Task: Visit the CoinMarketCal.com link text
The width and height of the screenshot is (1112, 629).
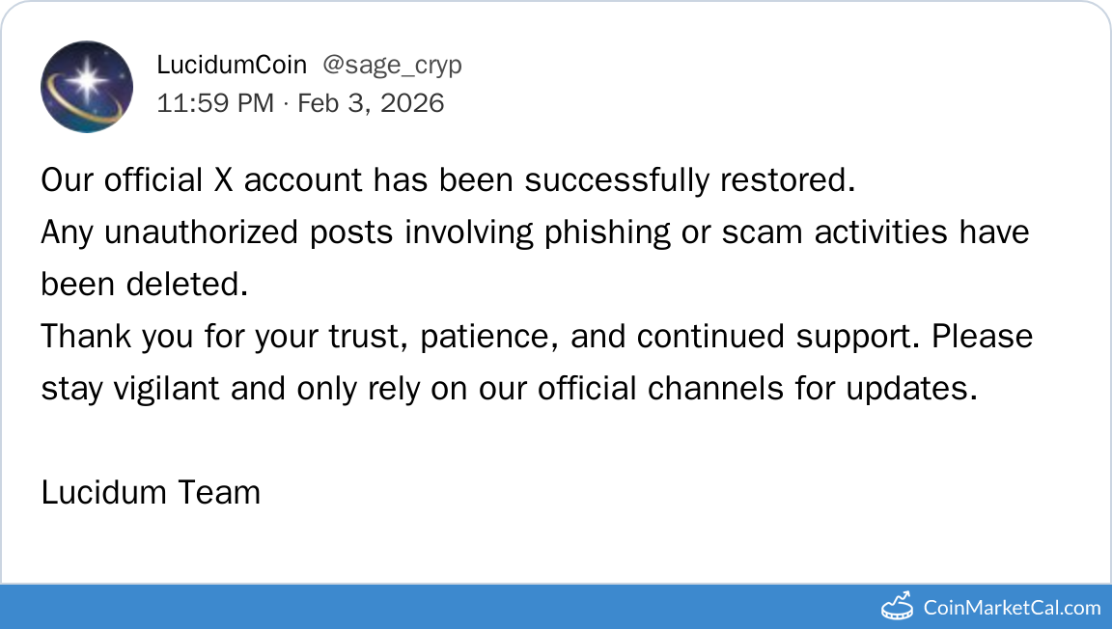Action: [x=1012, y=608]
